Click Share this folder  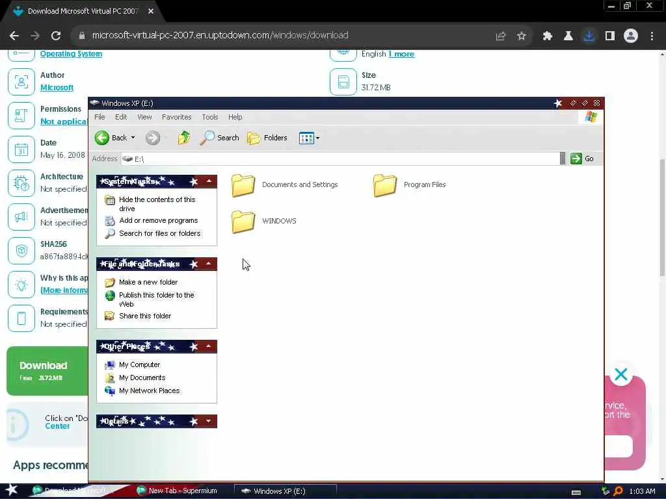(x=138, y=316)
